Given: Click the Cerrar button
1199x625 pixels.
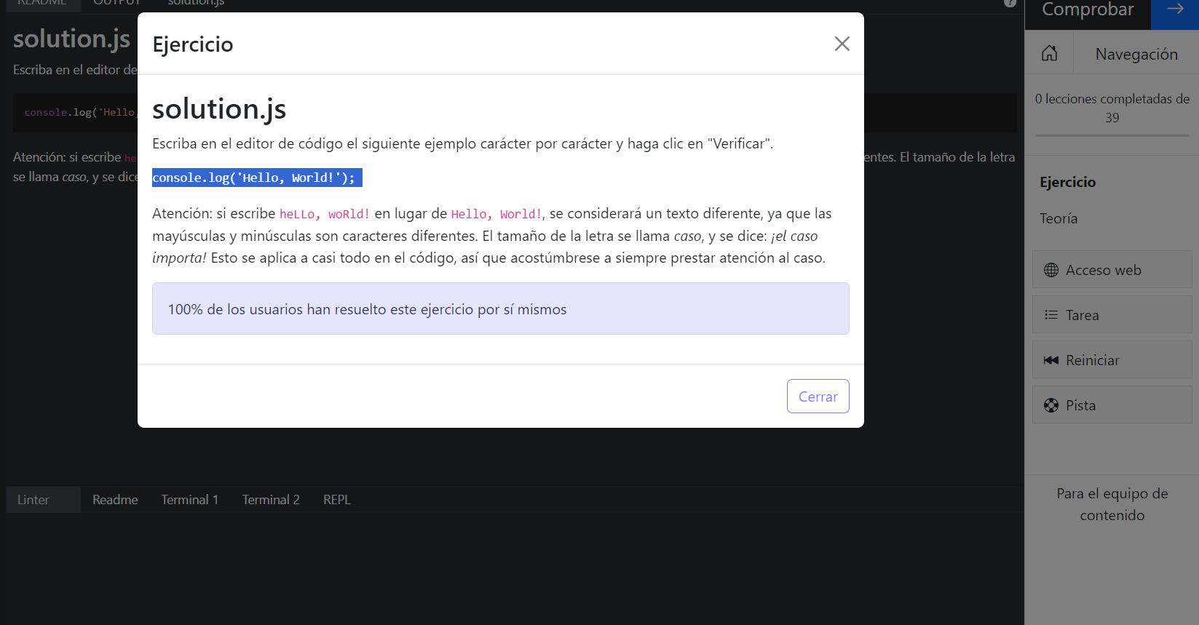Looking at the screenshot, I should [x=818, y=397].
